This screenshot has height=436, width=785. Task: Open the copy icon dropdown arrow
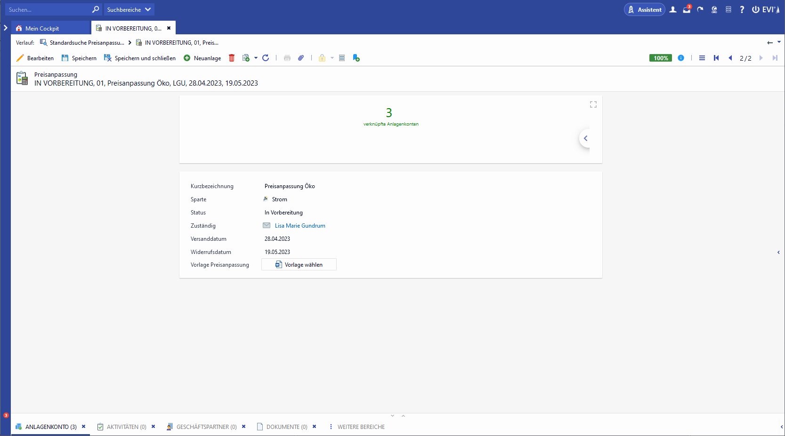(256, 58)
